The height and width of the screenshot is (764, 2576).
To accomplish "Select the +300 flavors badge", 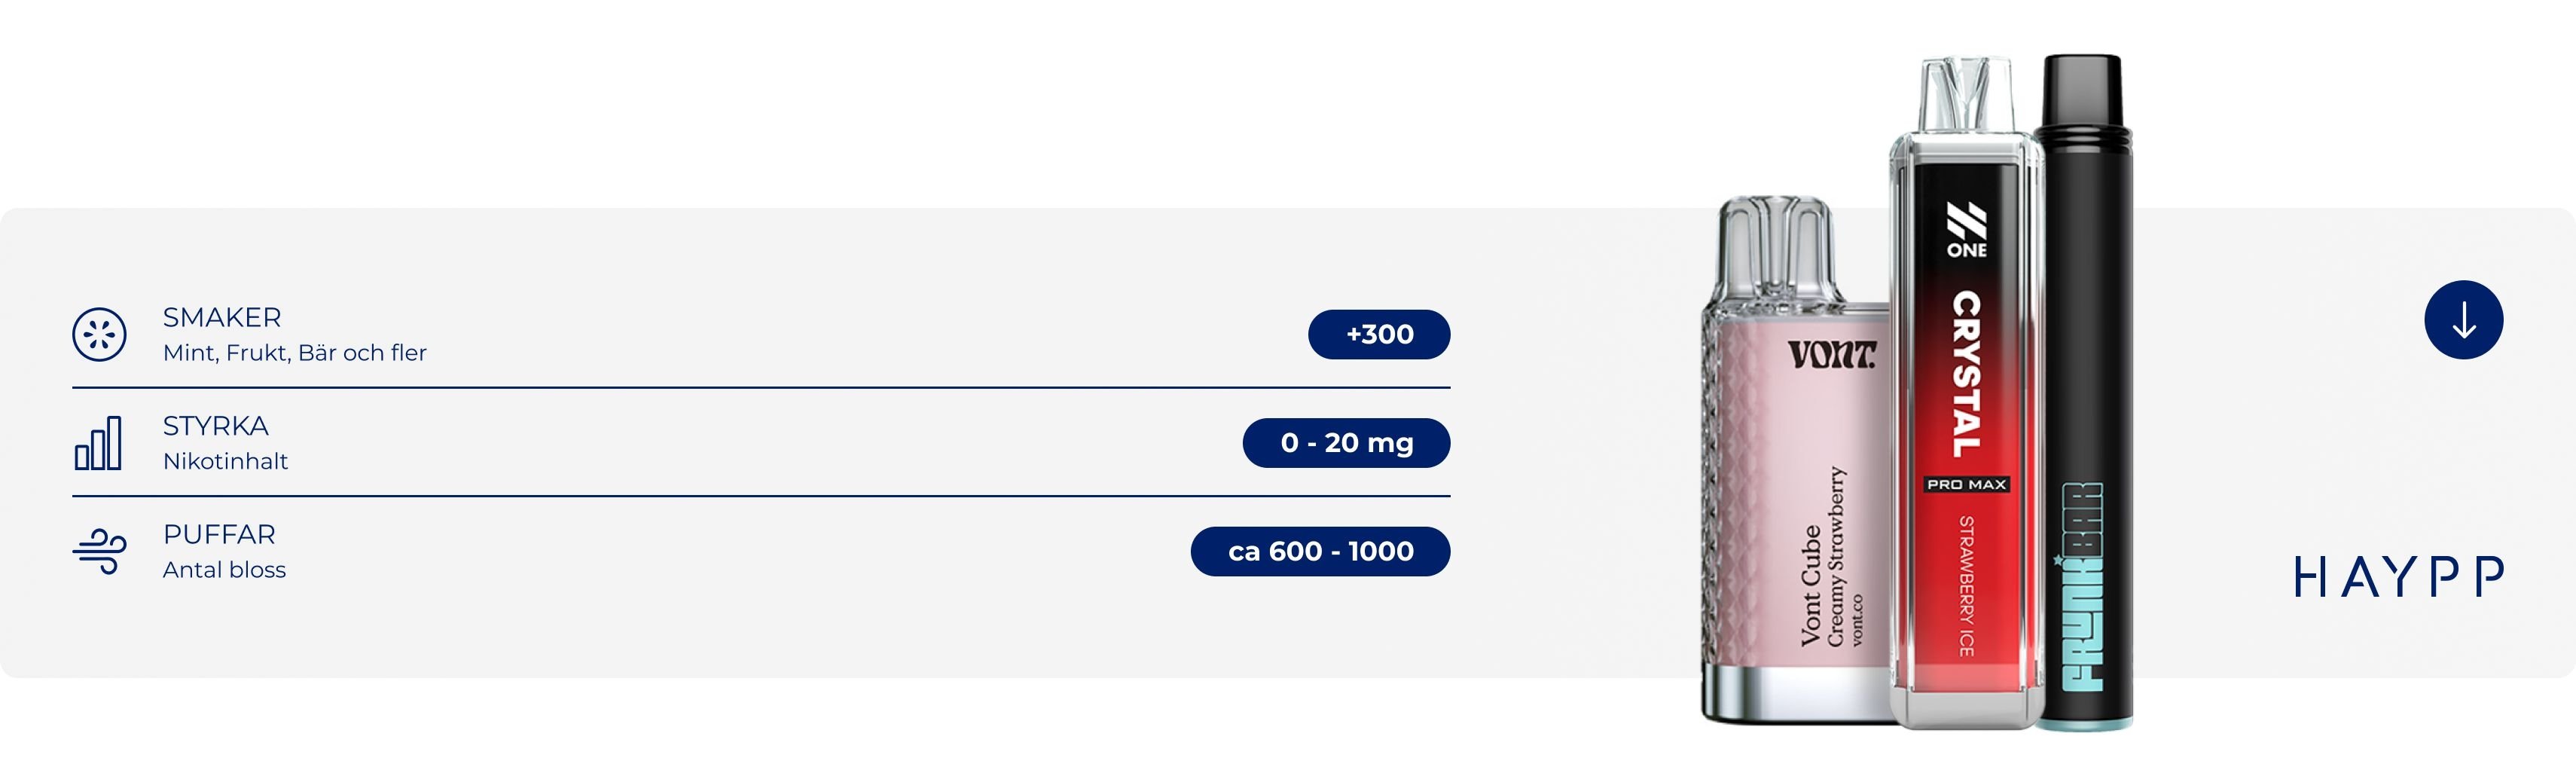I will pos(1379,334).
